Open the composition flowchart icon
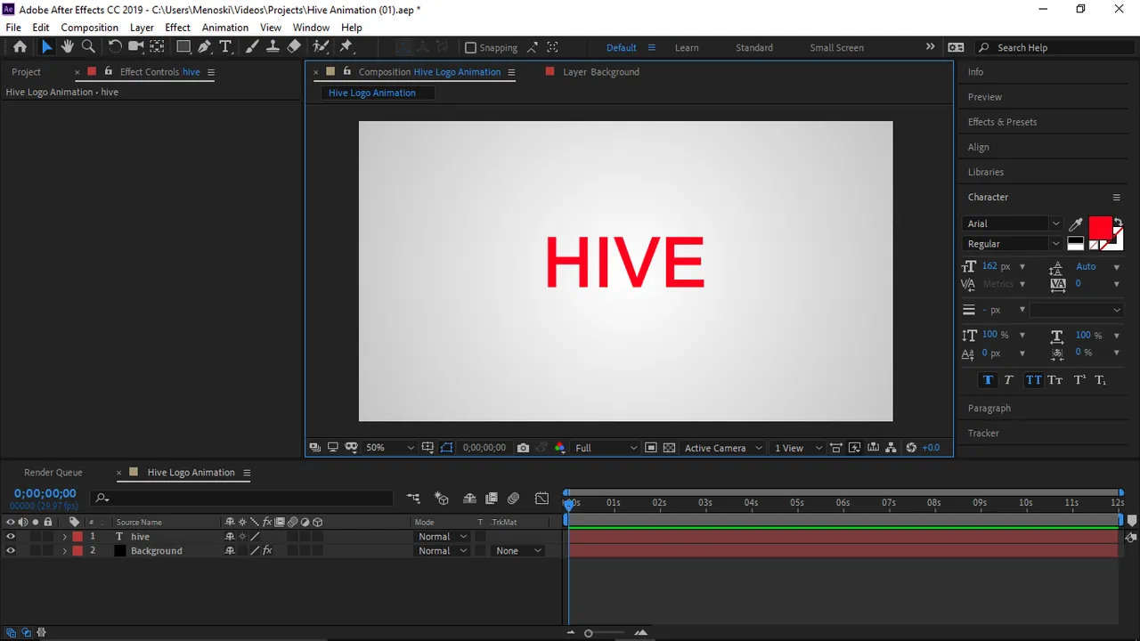Viewport: 1140px width, 641px height. [891, 448]
